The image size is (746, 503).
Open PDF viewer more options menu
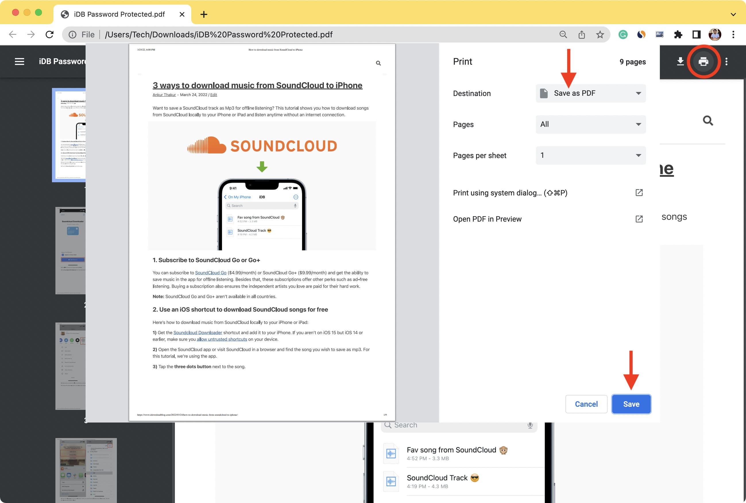click(726, 62)
